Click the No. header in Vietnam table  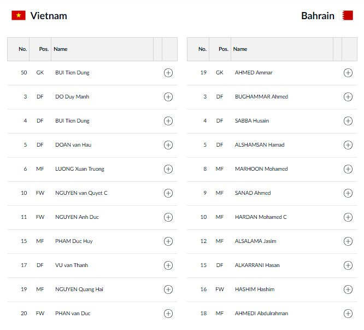pos(23,49)
